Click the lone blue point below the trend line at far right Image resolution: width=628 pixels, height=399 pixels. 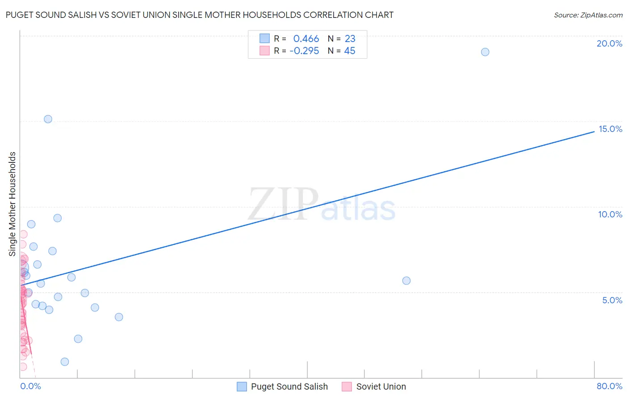[406, 281]
